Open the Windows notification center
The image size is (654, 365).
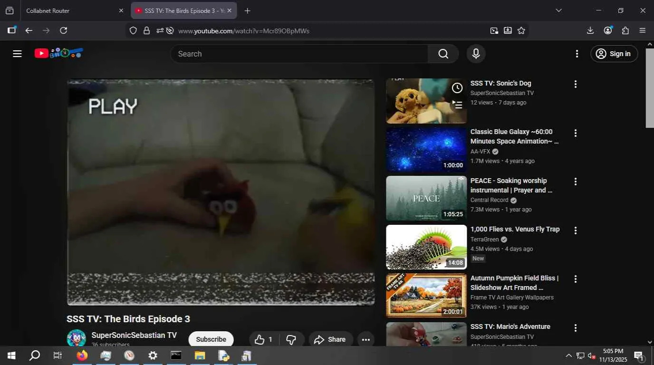[x=639, y=355]
